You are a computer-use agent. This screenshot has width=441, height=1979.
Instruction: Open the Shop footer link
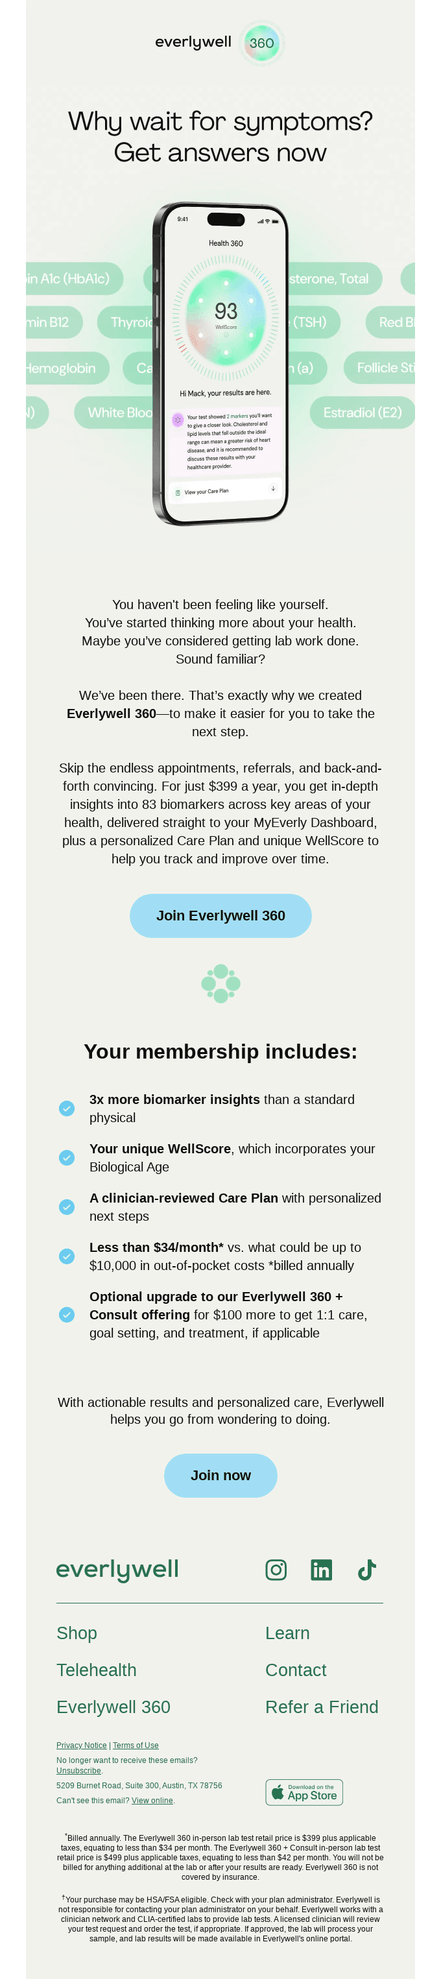tap(77, 1633)
